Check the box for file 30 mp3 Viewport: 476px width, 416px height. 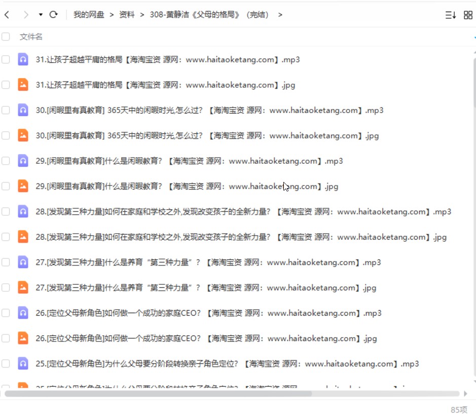tap(6, 110)
